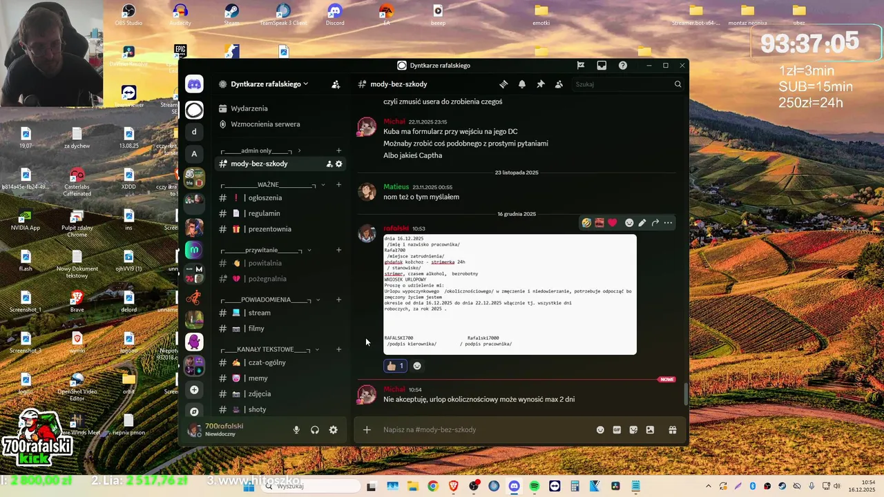The width and height of the screenshot is (884, 497).
Task: Switch to powitalnia channel
Action: 280,264
